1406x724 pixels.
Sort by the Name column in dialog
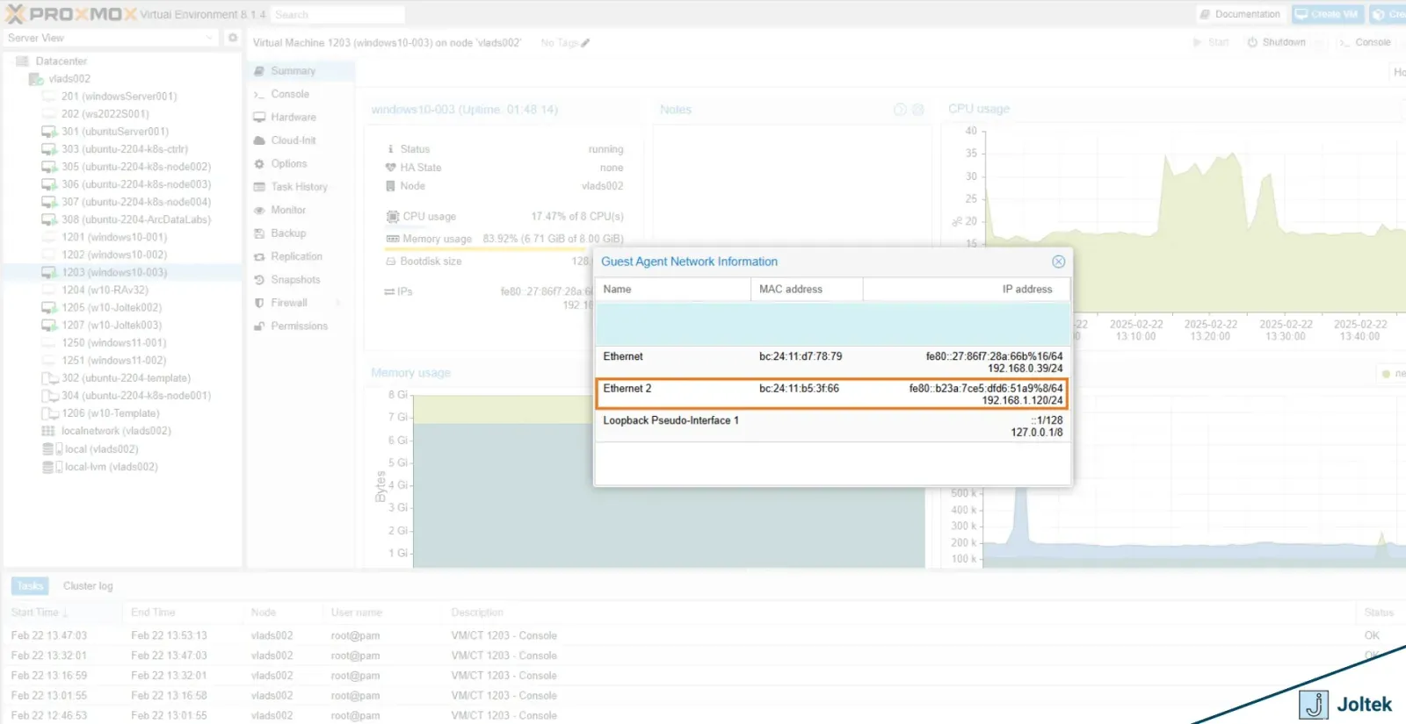673,289
